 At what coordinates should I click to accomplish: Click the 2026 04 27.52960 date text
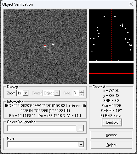45,111
